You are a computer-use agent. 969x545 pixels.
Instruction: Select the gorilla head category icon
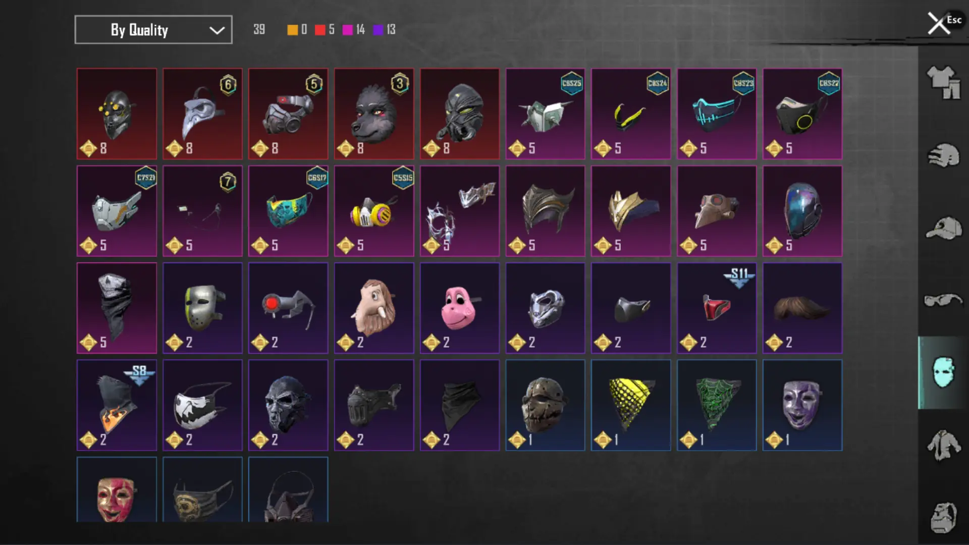943,517
